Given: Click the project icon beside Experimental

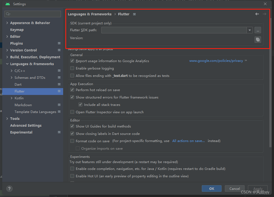Looking at the screenshot, I should coord(59,132).
